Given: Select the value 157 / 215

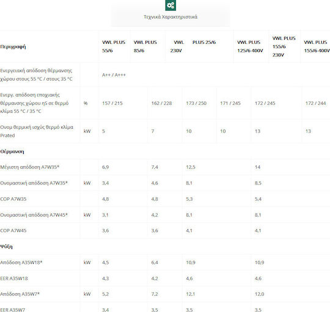Looking at the screenshot, I should [112, 103].
